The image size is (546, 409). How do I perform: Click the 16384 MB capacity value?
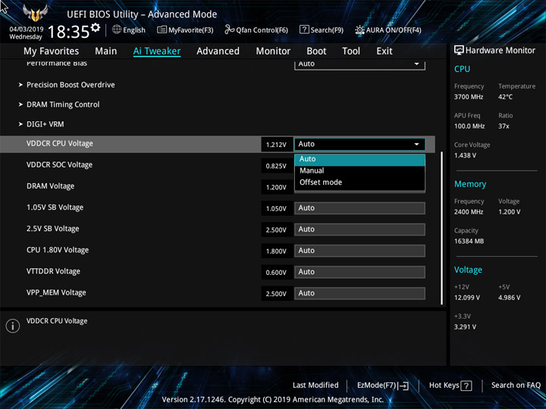469,241
